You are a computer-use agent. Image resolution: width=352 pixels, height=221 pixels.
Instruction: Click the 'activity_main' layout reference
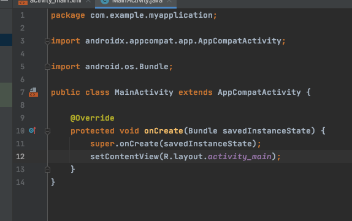pos(240,157)
